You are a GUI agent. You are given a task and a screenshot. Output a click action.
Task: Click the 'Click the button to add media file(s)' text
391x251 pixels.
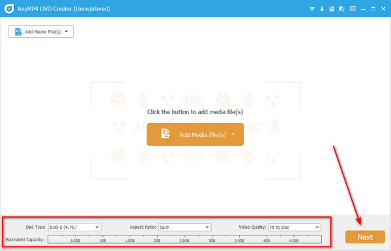[x=195, y=111]
